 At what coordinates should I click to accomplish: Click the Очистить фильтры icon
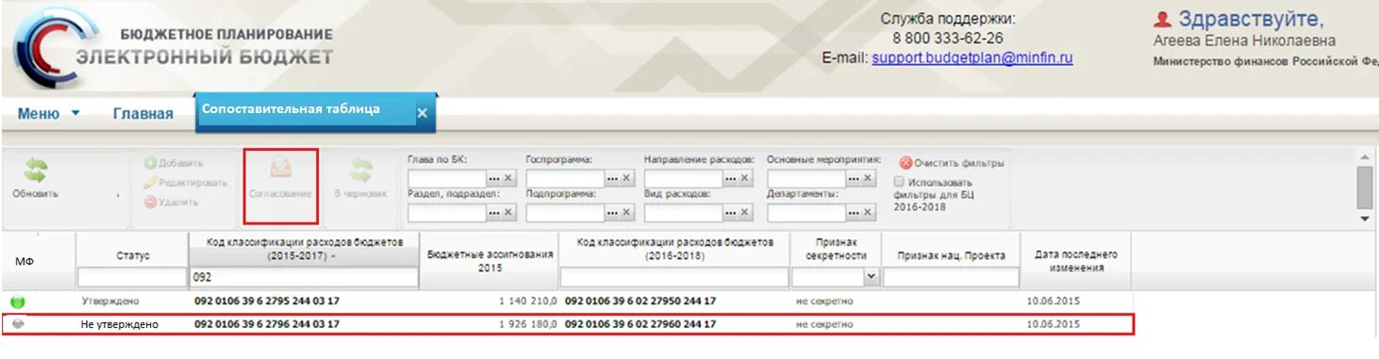click(x=905, y=163)
